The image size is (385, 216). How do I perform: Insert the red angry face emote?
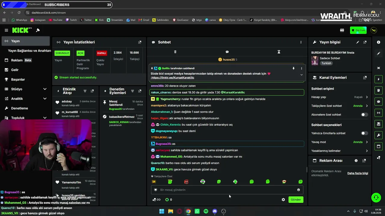click(186, 182)
